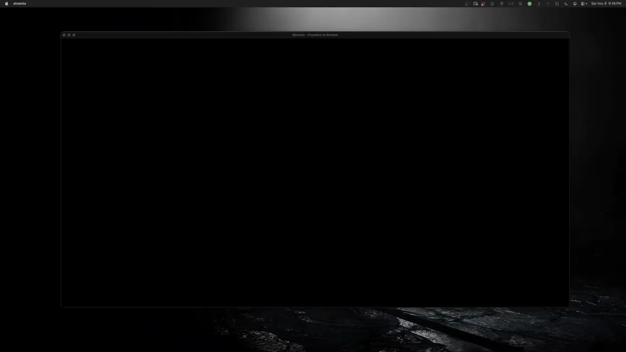Image resolution: width=626 pixels, height=352 pixels.
Task: Open the Apple menu
Action: point(6,3)
